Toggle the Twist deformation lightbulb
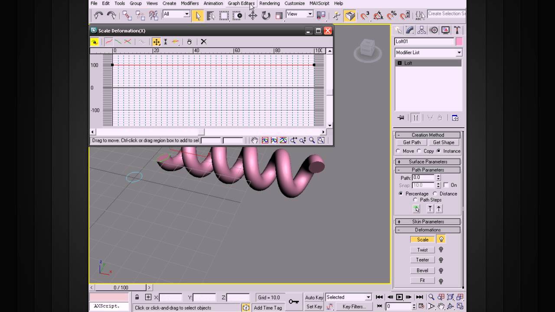The image size is (555, 312). pyautogui.click(x=441, y=250)
